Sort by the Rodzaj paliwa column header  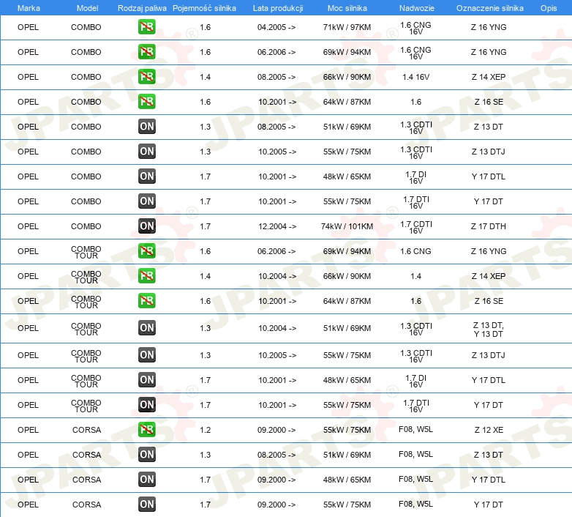[142, 8]
